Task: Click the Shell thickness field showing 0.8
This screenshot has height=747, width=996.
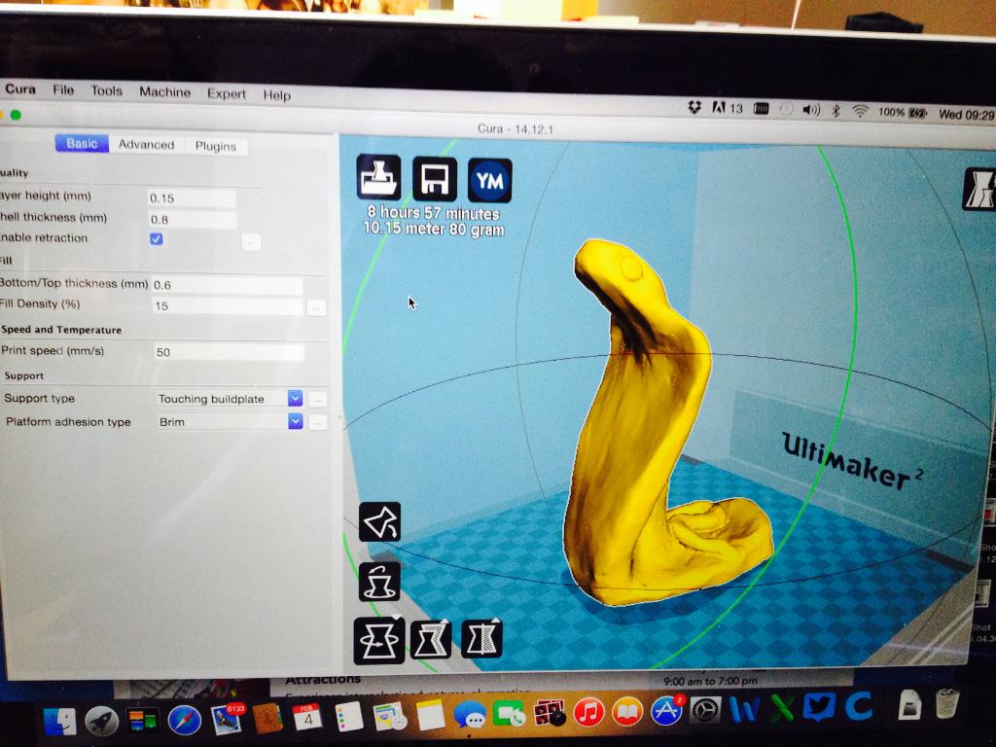Action: coord(192,220)
